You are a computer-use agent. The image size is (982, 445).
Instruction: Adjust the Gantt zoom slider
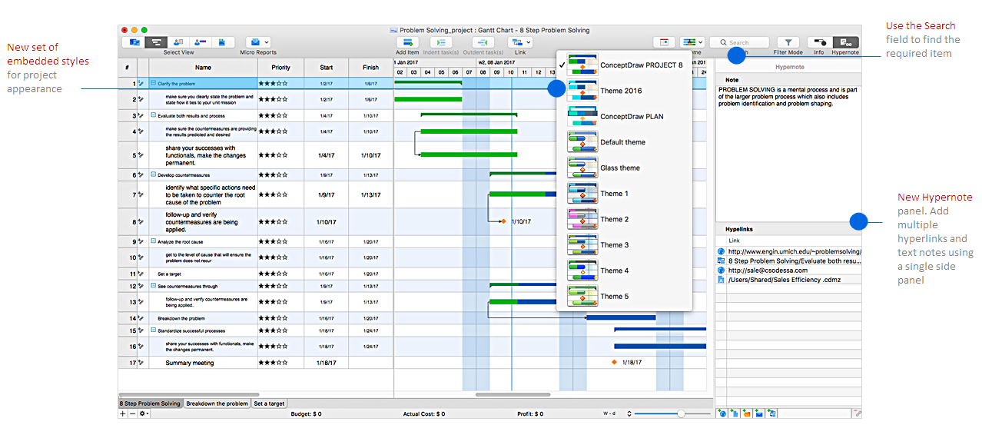coord(681,413)
